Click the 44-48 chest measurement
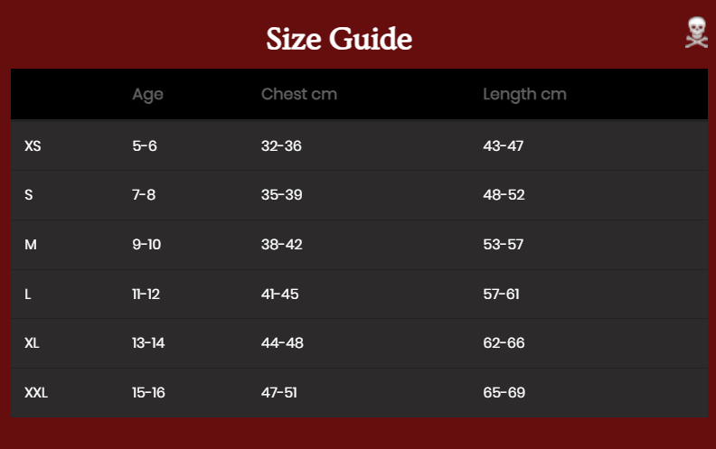 click(282, 343)
